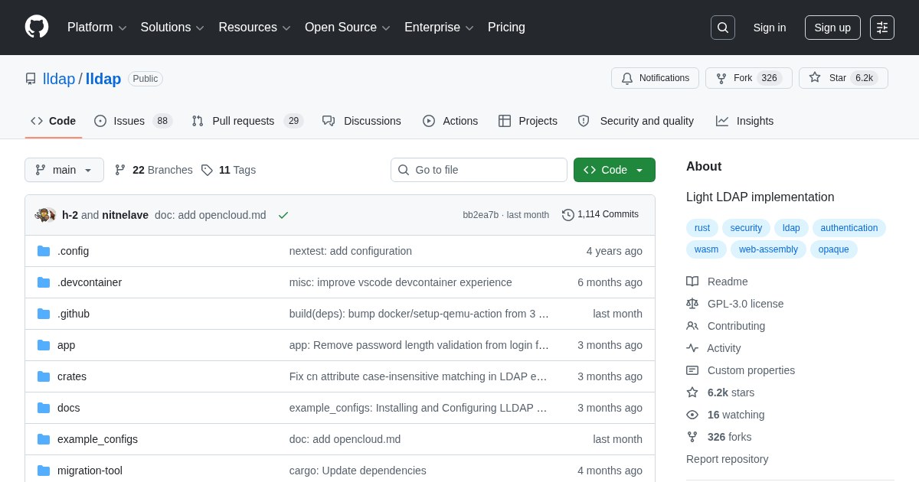The image size is (919, 482).
Task: Click the branch icon beside 22 Branches
Action: click(x=120, y=170)
